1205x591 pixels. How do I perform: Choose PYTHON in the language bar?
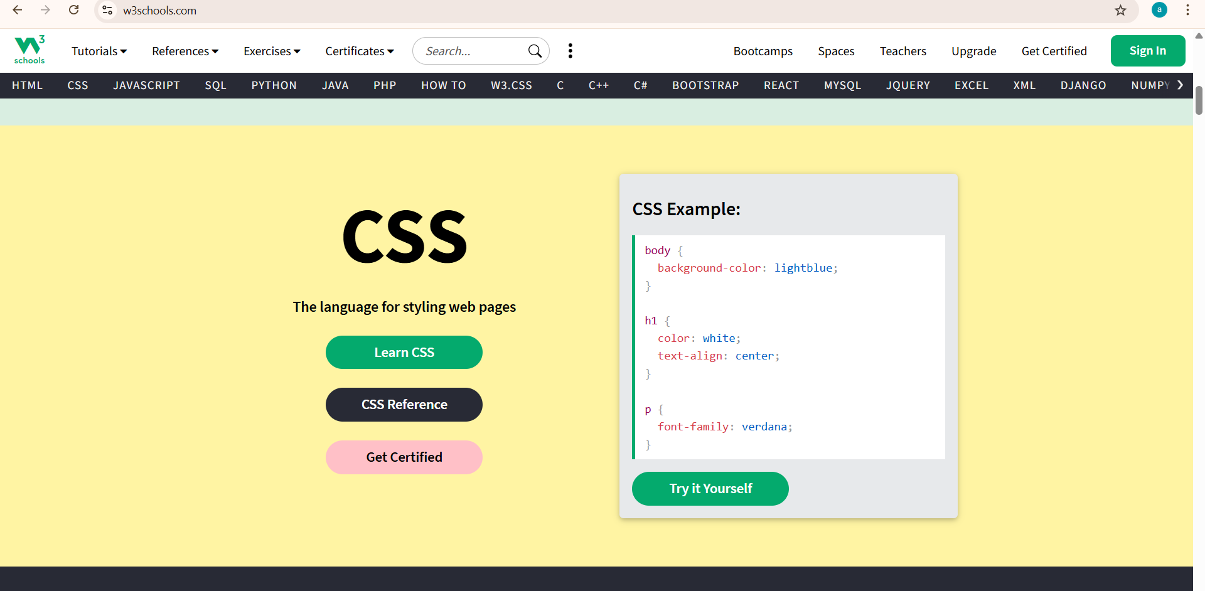(274, 85)
